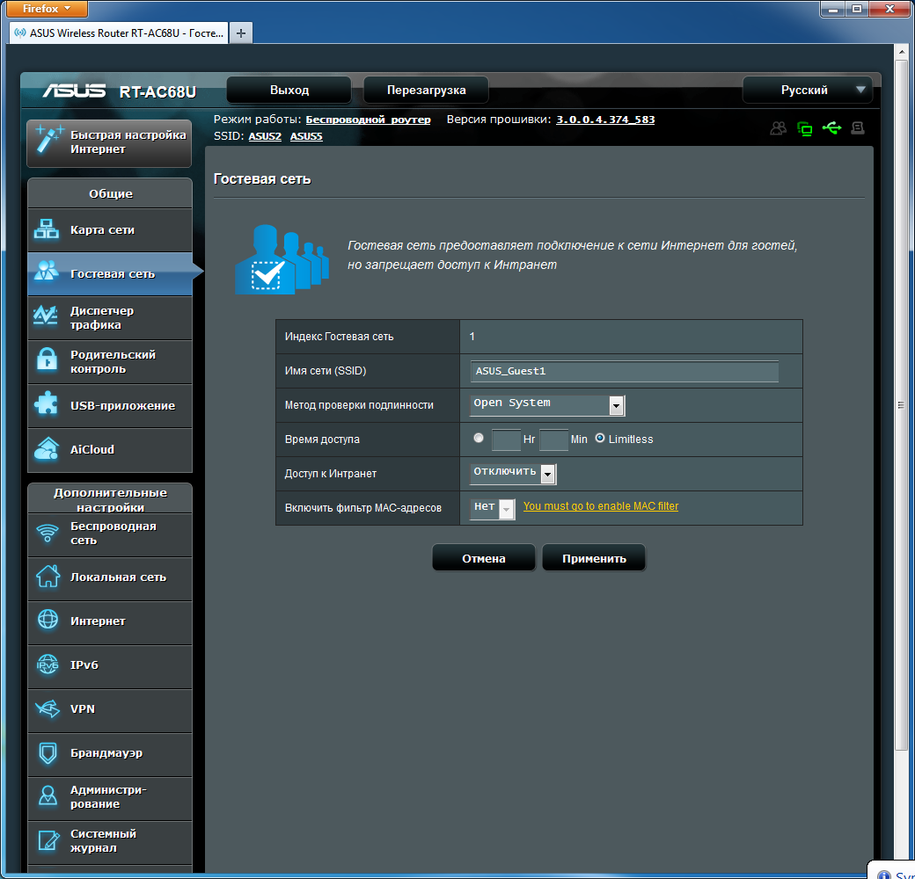This screenshot has height=879, width=915.
Task: Click the Перезагрузка reboot button
Action: (426, 90)
